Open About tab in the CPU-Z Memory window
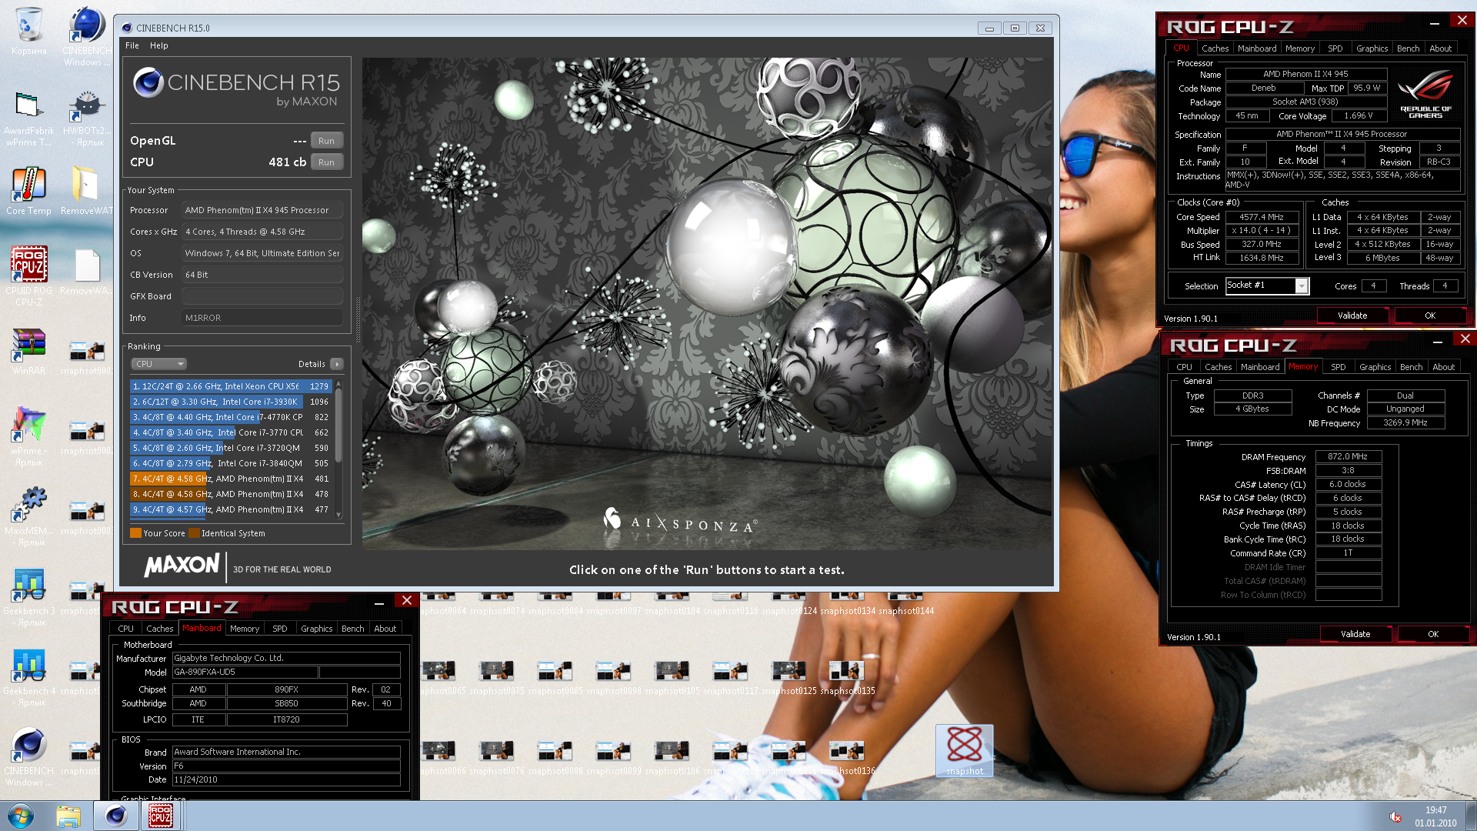Screen dimensions: 1477x831 point(1443,367)
